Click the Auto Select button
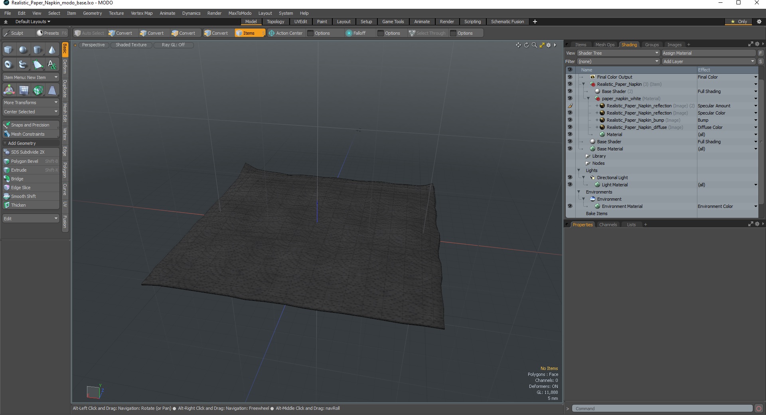766x415 pixels. pos(89,33)
